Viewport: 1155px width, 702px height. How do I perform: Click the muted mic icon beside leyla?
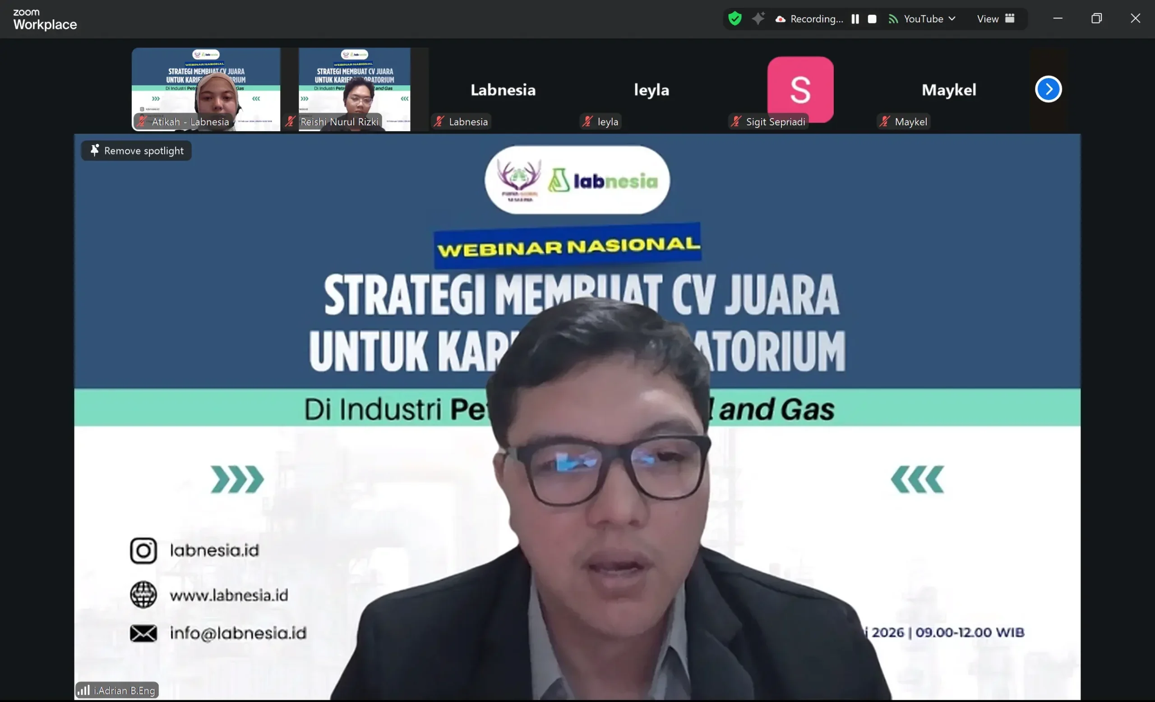click(587, 121)
